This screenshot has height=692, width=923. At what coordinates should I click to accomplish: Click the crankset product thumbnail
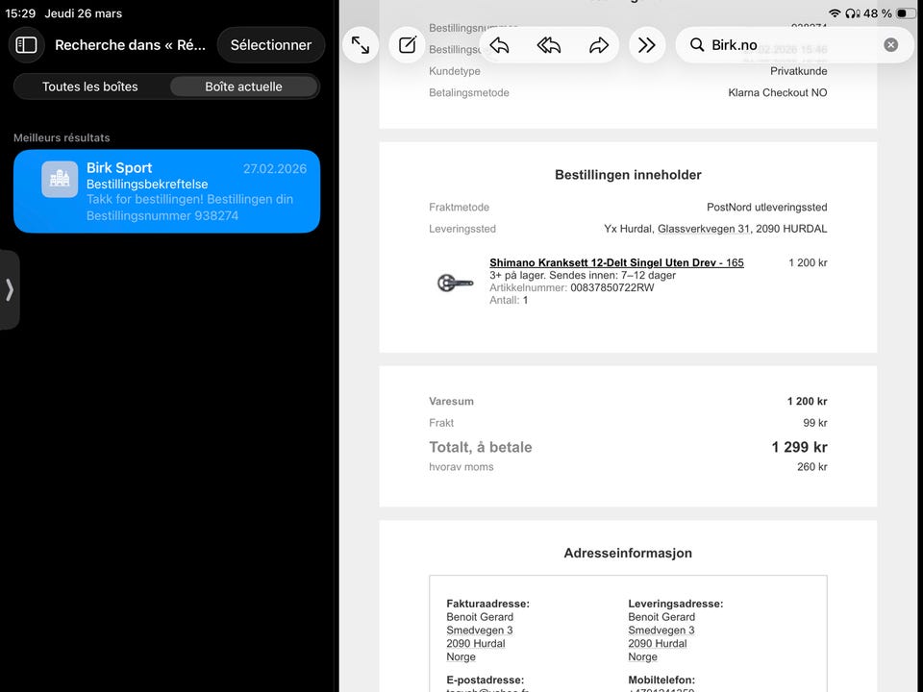455,283
